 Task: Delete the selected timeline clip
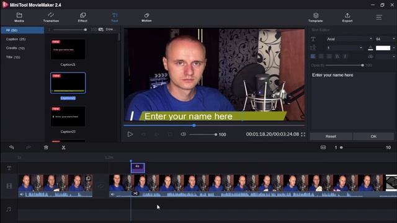(46, 147)
